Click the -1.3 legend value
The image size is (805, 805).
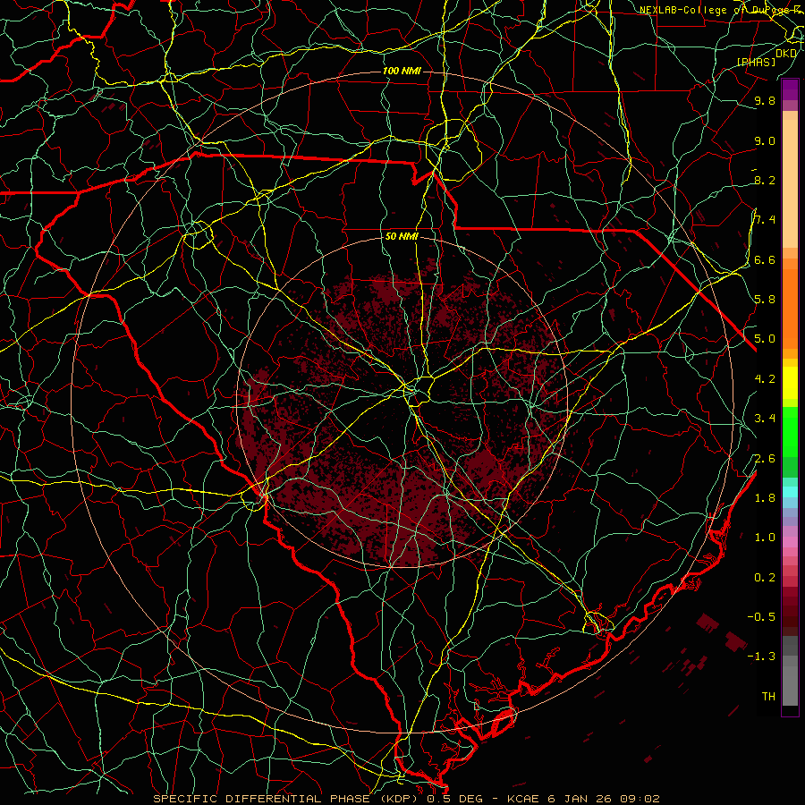coord(761,657)
